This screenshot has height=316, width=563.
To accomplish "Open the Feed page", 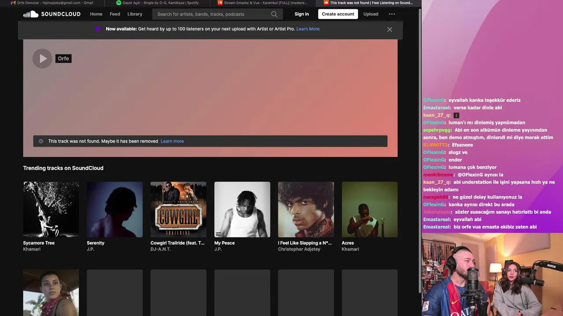I will (x=115, y=14).
